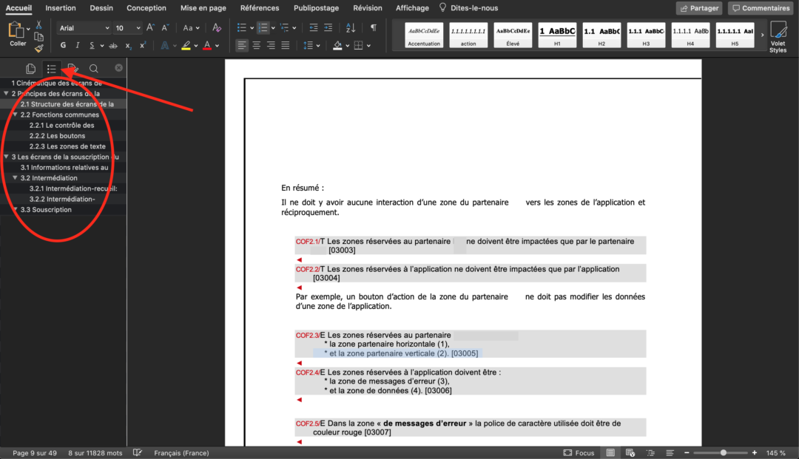This screenshot has height=459, width=799.
Task: Open the Références ribbon tab
Action: 260,8
